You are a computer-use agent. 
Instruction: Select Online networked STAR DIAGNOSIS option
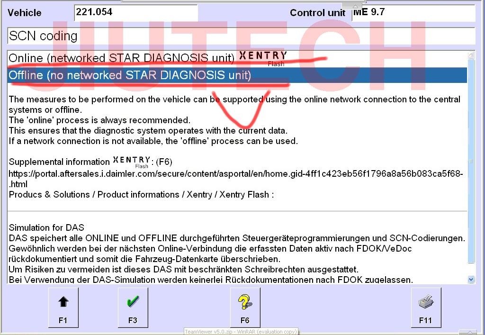point(121,58)
